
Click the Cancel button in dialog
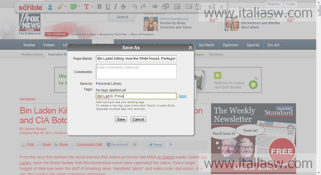click(138, 119)
